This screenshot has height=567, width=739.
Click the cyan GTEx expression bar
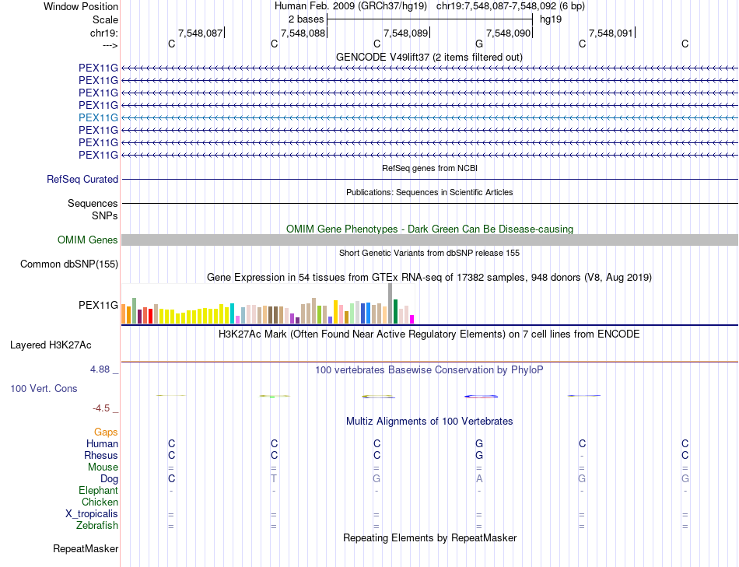coord(233,313)
